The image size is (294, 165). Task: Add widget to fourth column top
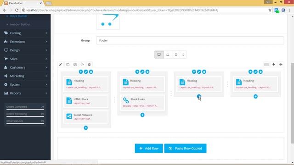250,71
